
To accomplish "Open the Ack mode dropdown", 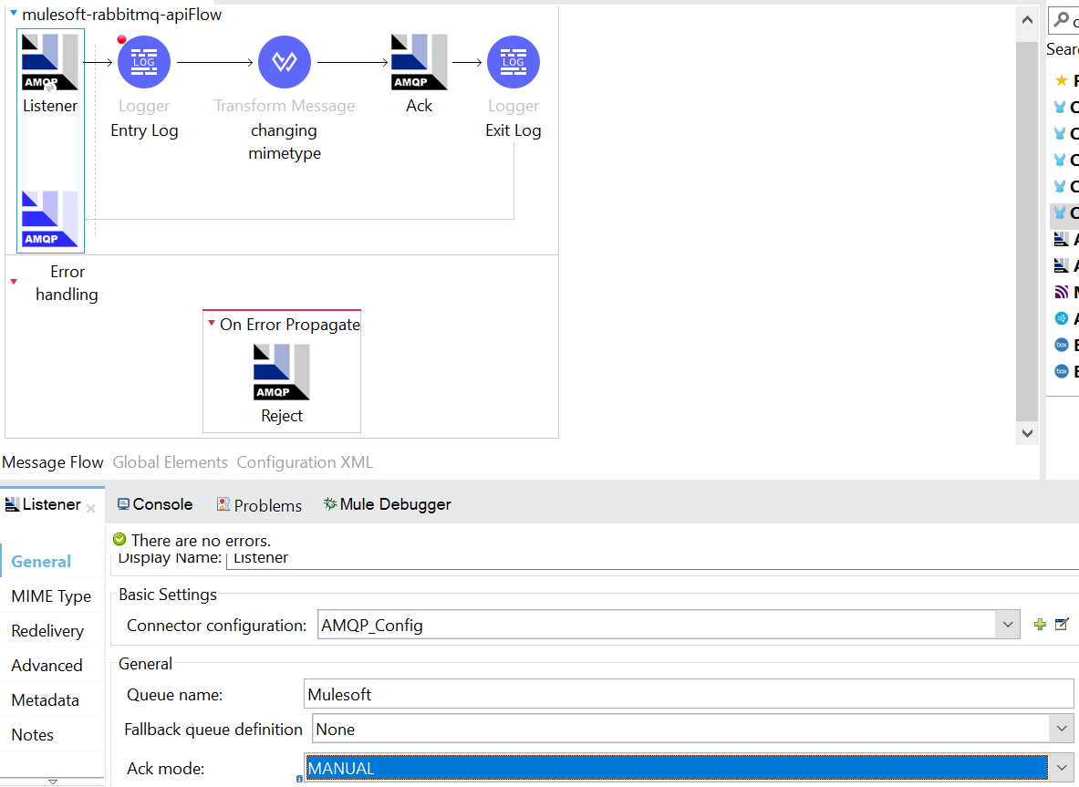I will coord(1060,769).
